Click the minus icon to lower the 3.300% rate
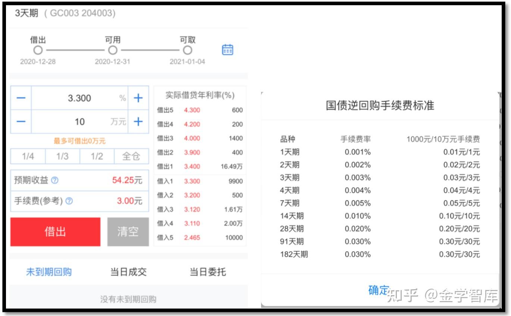Viewport: 511px width, 316px height. (x=21, y=98)
